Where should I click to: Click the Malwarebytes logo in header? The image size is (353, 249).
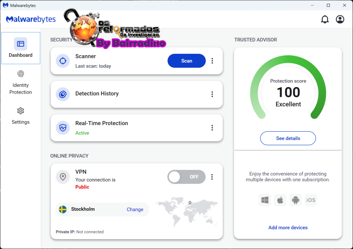(x=31, y=19)
